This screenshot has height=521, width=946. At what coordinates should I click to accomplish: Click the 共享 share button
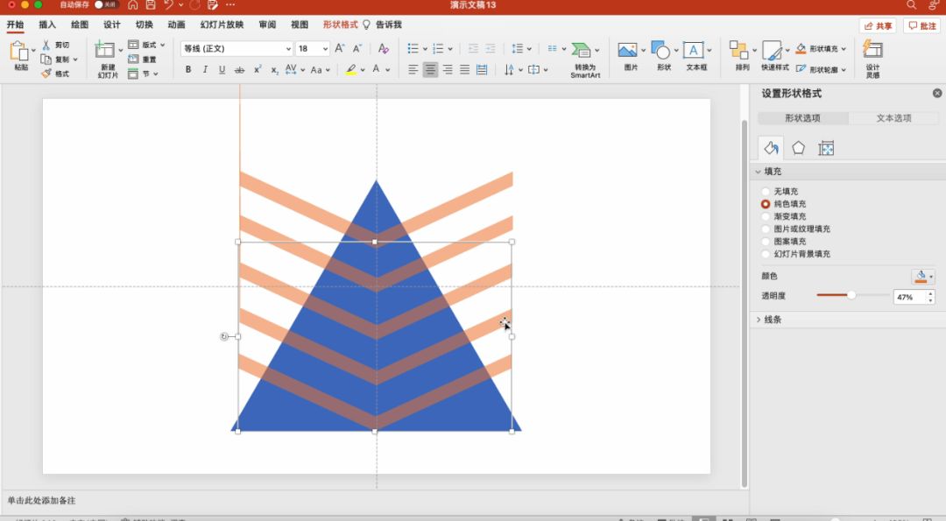[877, 26]
